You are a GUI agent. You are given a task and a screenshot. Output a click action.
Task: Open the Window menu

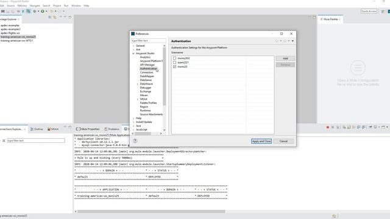pyautogui.click(x=76, y=5)
